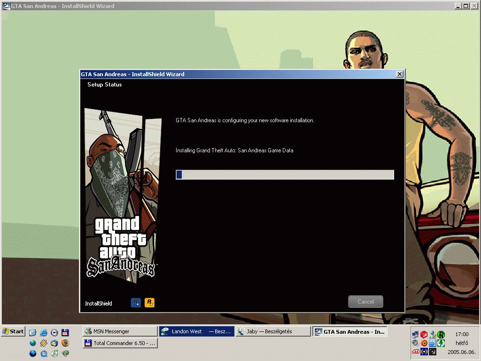Click the Earth globe quick launch icon beside Winamp
Viewport: 481px width, 361px height.
point(33,343)
